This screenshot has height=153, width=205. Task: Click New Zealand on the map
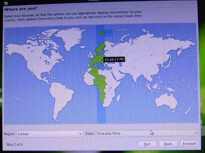pos(188,111)
